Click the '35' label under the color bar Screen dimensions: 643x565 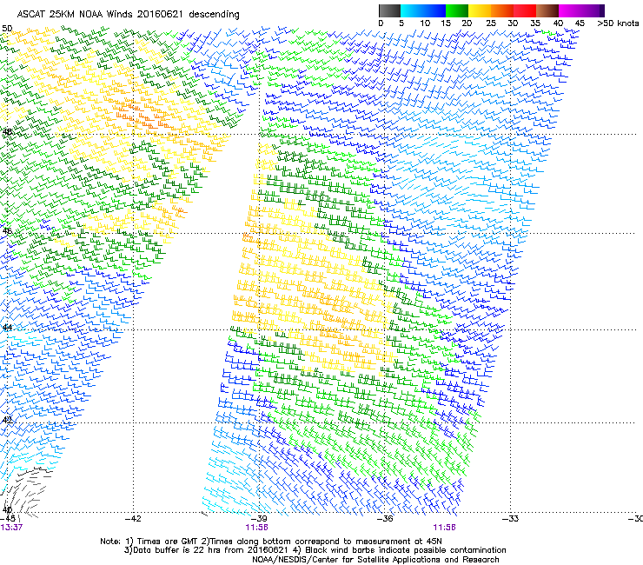(535, 23)
